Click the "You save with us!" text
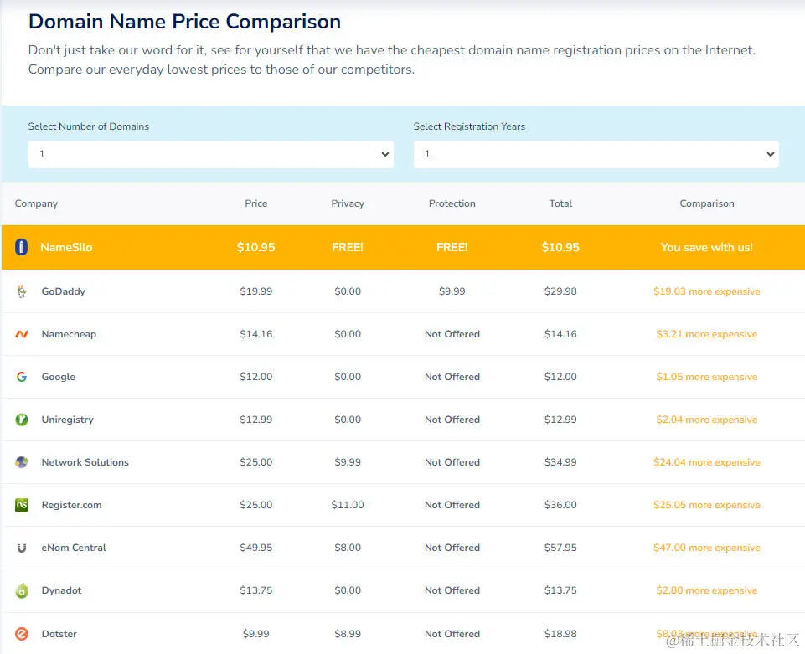Viewport: 805px width, 654px height. pyautogui.click(x=707, y=247)
